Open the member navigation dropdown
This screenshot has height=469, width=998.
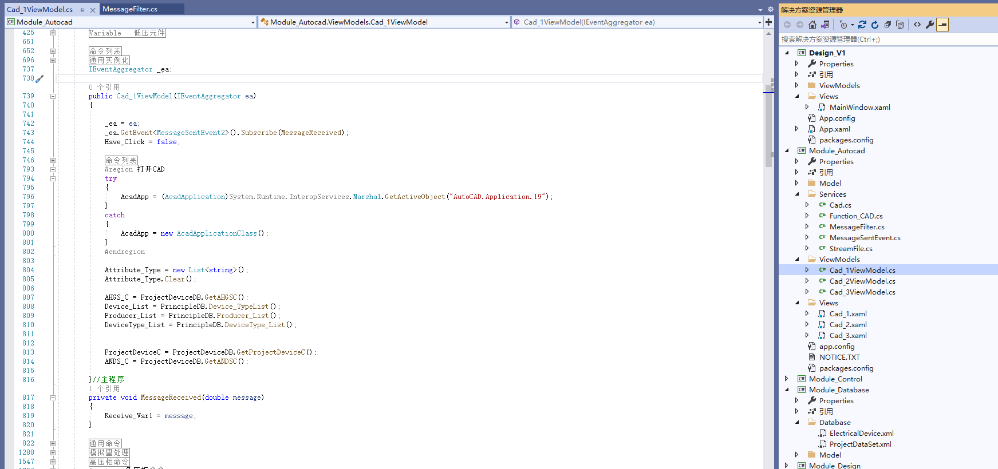[x=760, y=22]
